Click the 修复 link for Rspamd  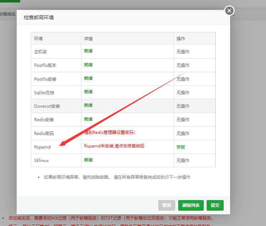[181, 147]
